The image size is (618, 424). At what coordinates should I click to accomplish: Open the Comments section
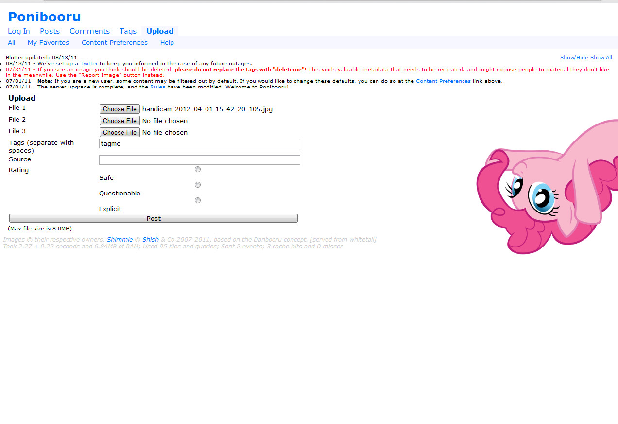(x=89, y=31)
